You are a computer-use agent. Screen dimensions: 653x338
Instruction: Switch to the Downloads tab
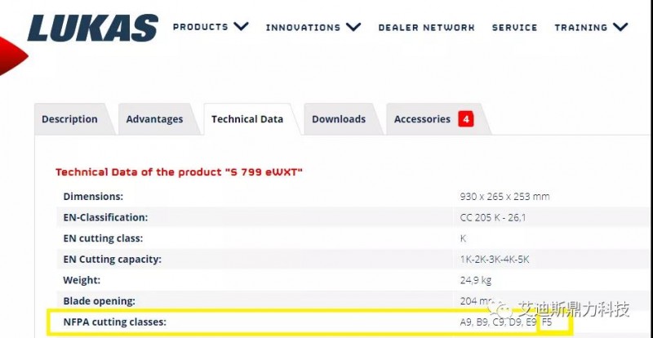point(339,119)
